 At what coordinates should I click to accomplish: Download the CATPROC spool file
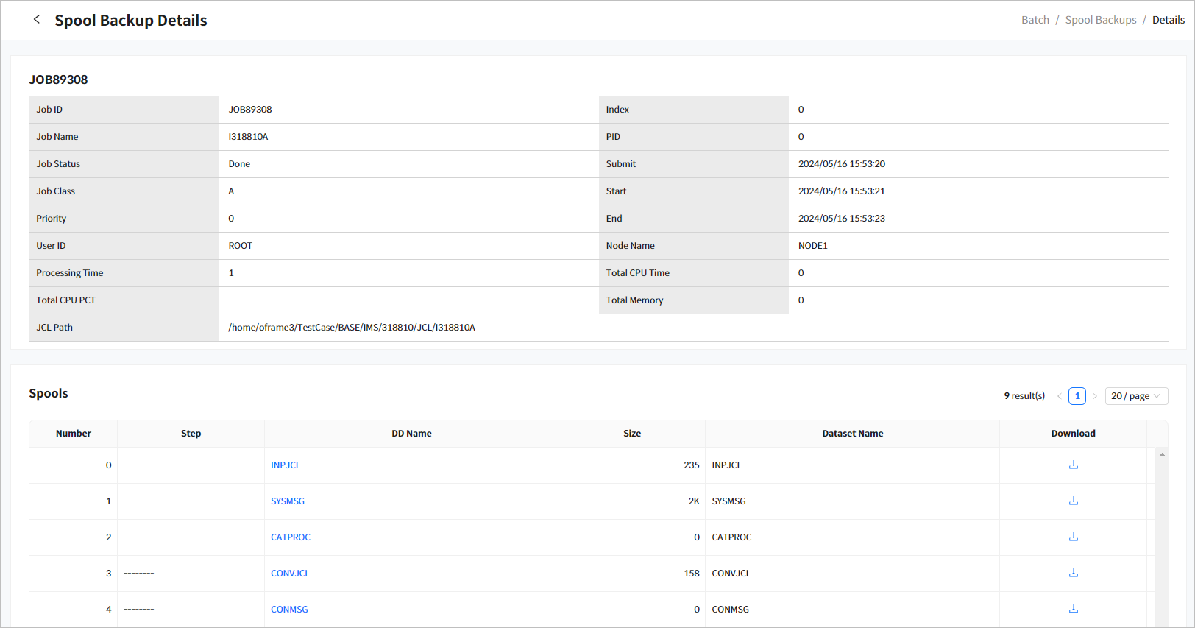1073,537
